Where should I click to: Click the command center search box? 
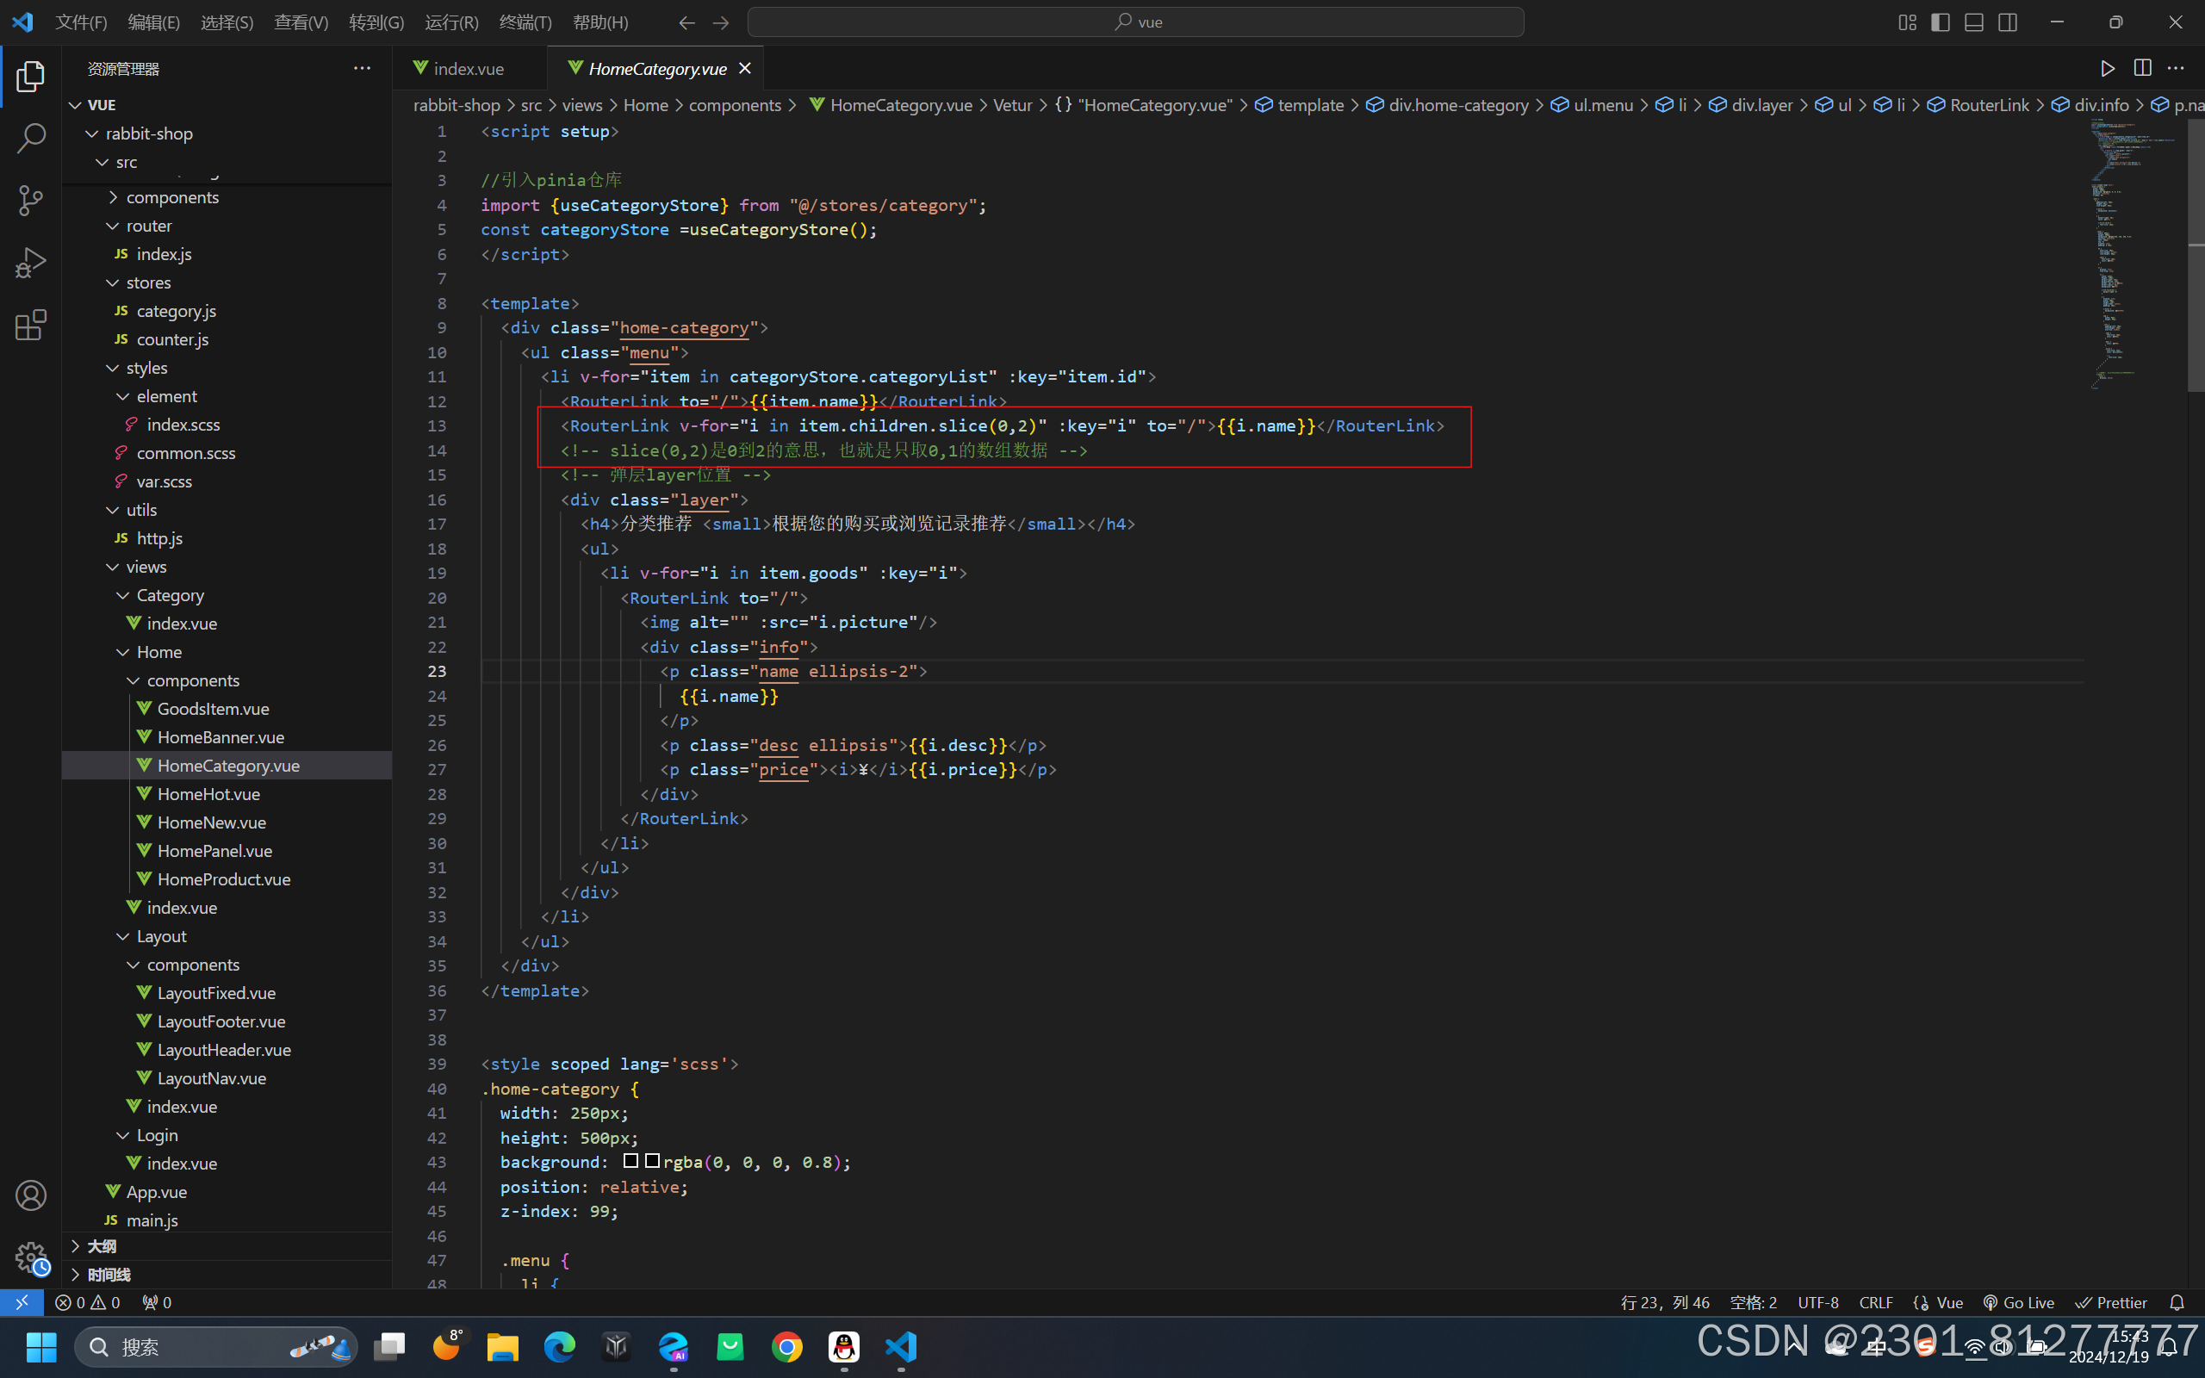point(1135,22)
